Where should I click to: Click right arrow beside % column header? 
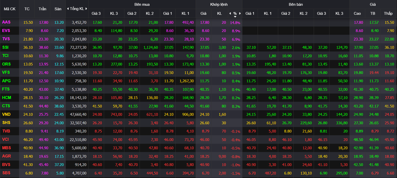240,13
